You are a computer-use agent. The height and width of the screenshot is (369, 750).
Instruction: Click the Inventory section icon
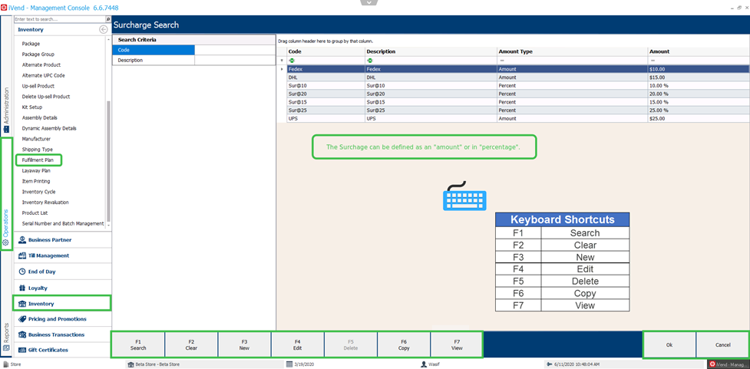coord(22,304)
